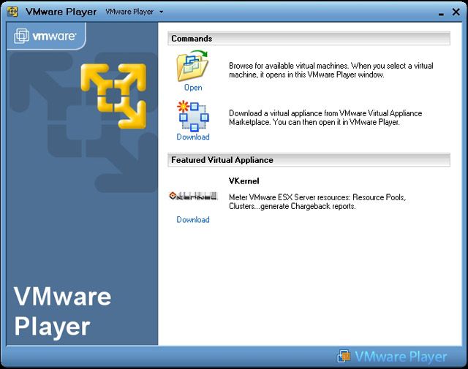
Task: Click the VKernel logo thumbnail
Action: 193,197
